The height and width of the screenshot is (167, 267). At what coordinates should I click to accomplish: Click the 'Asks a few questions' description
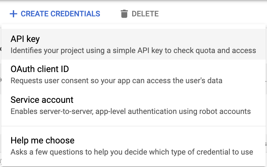click(132, 152)
